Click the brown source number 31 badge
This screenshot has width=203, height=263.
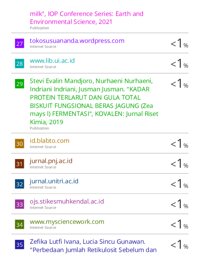point(19,164)
